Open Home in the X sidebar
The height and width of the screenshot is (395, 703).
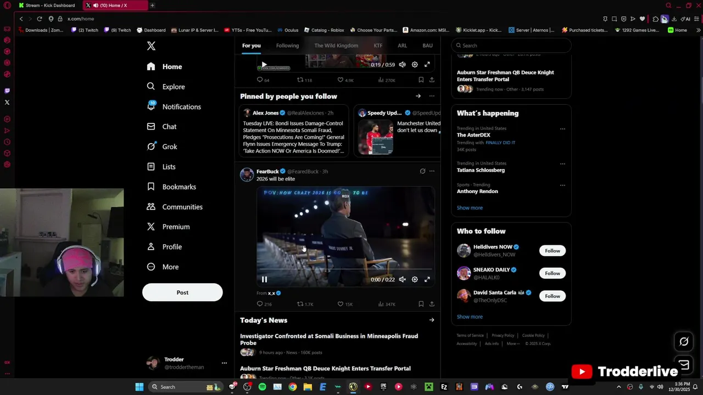[165, 66]
